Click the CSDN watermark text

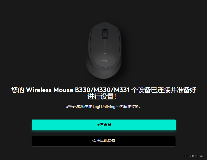pos(187,156)
